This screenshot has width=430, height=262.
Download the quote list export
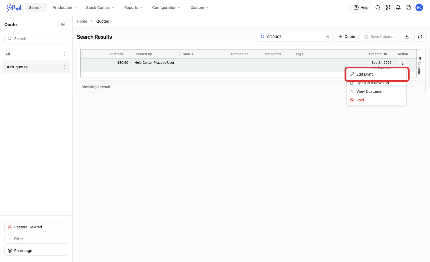click(407, 37)
